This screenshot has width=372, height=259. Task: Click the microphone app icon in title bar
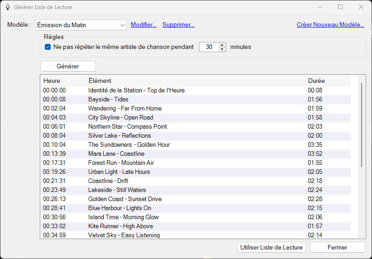8,7
